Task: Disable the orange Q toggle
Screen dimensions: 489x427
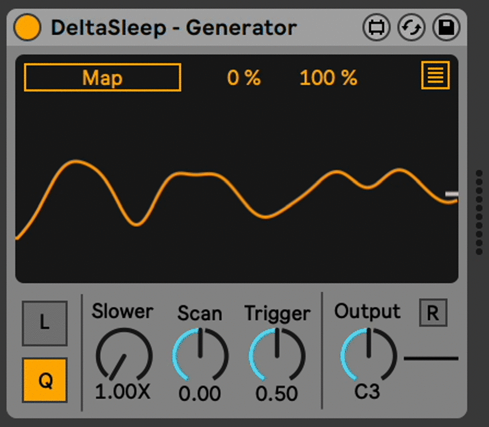Action: [44, 380]
